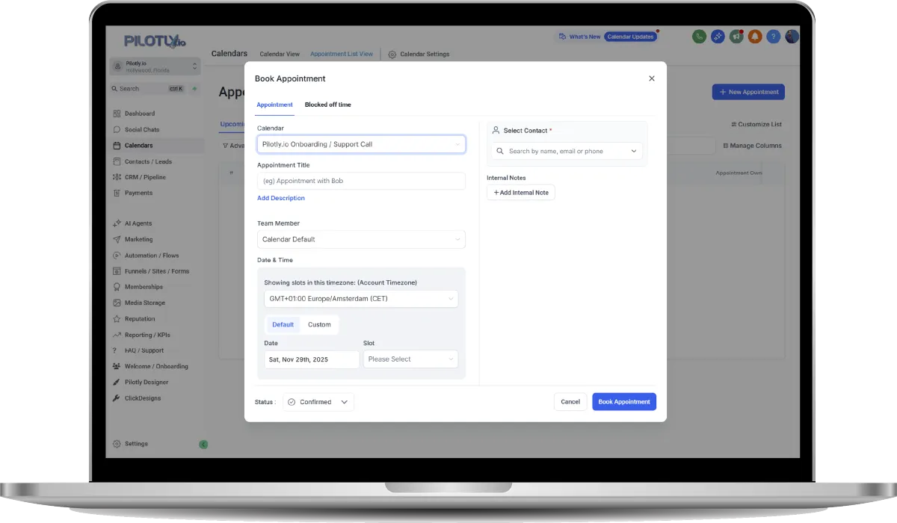Open the blue sparkle AI assistant icon
The image size is (897, 523).
click(x=718, y=37)
